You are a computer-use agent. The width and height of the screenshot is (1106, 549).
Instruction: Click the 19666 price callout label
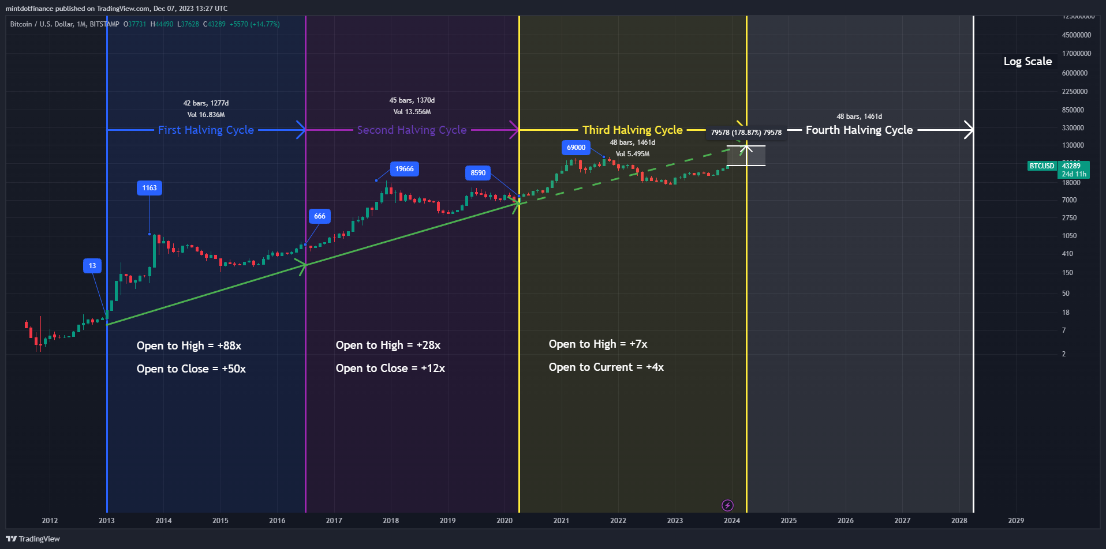[405, 169]
